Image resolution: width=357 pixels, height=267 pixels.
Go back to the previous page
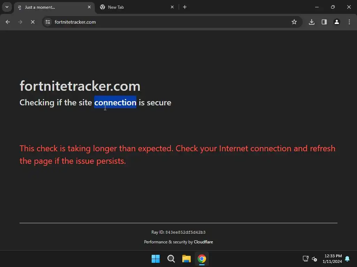click(8, 22)
